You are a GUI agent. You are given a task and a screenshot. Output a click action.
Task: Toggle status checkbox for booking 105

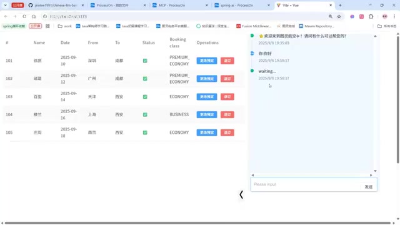point(145,132)
